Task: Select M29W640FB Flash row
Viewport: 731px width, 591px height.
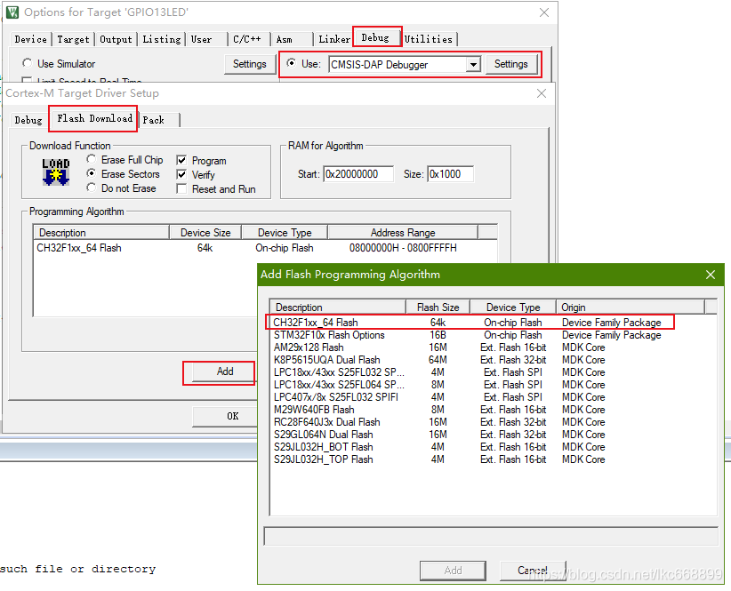Action: tap(494, 410)
